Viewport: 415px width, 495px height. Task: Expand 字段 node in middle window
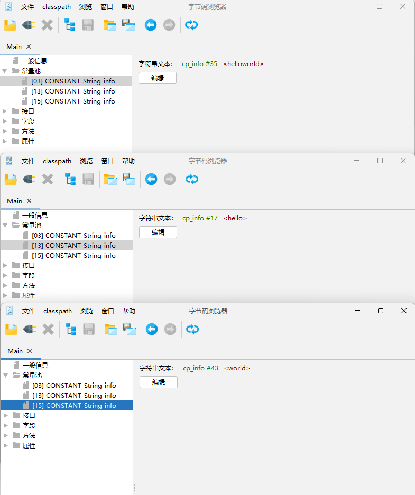point(5,276)
